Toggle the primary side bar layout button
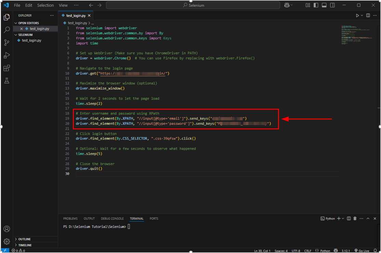381x253 pixels. 316,5
